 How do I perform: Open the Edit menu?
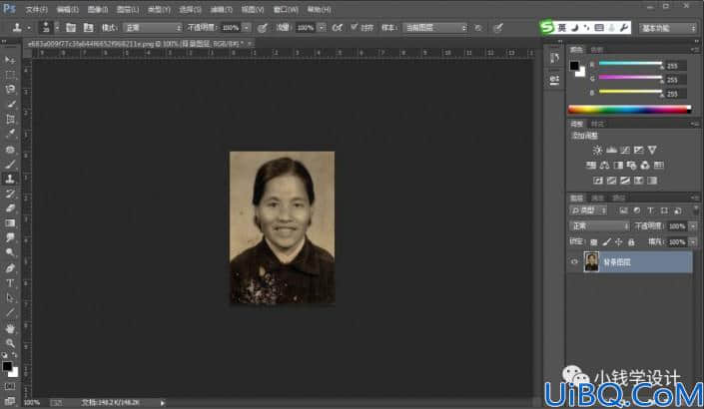point(68,9)
